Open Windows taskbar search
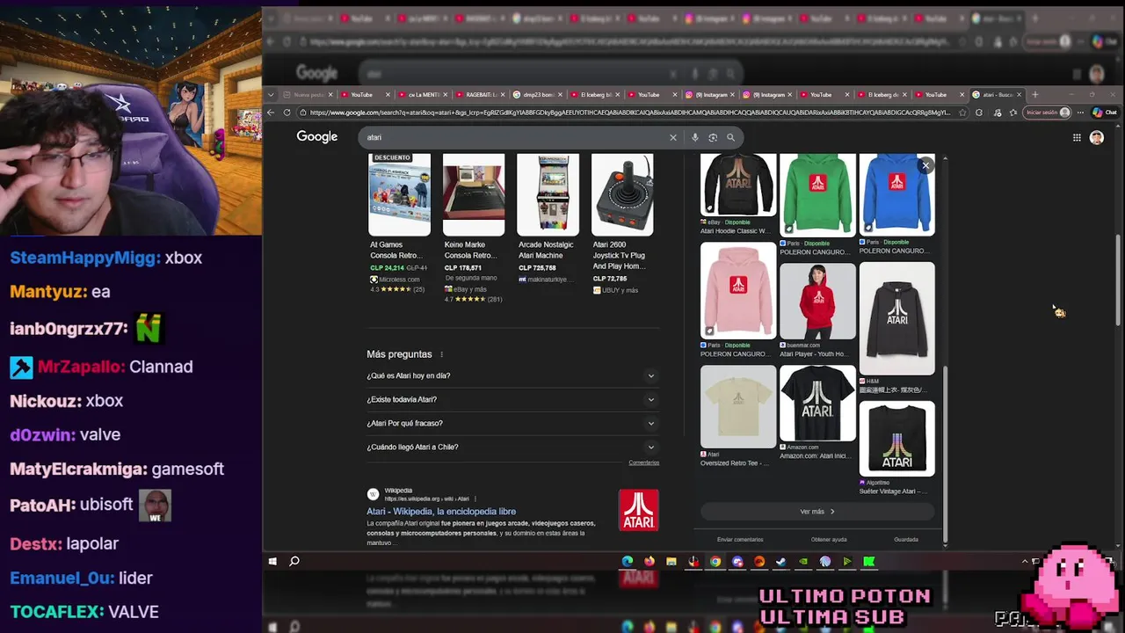This screenshot has width=1125, height=633. [x=294, y=561]
